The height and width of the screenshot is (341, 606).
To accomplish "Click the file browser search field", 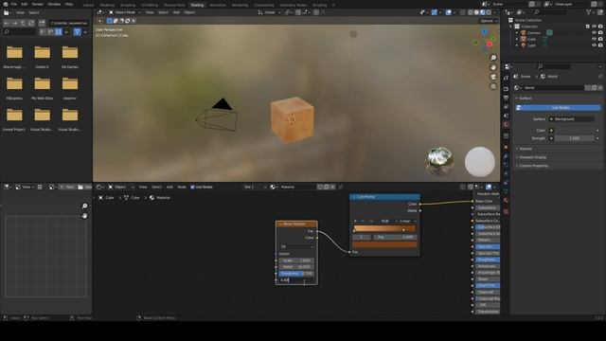I will tap(19, 32).
